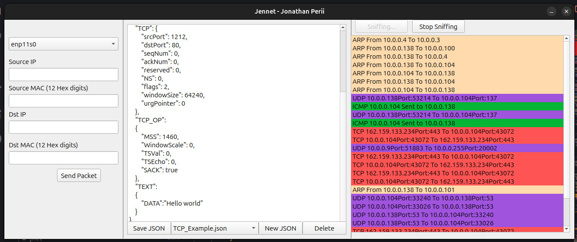Screen dimensions: 577x242
Task: Click the "SACK": true line
Action: click(159, 170)
